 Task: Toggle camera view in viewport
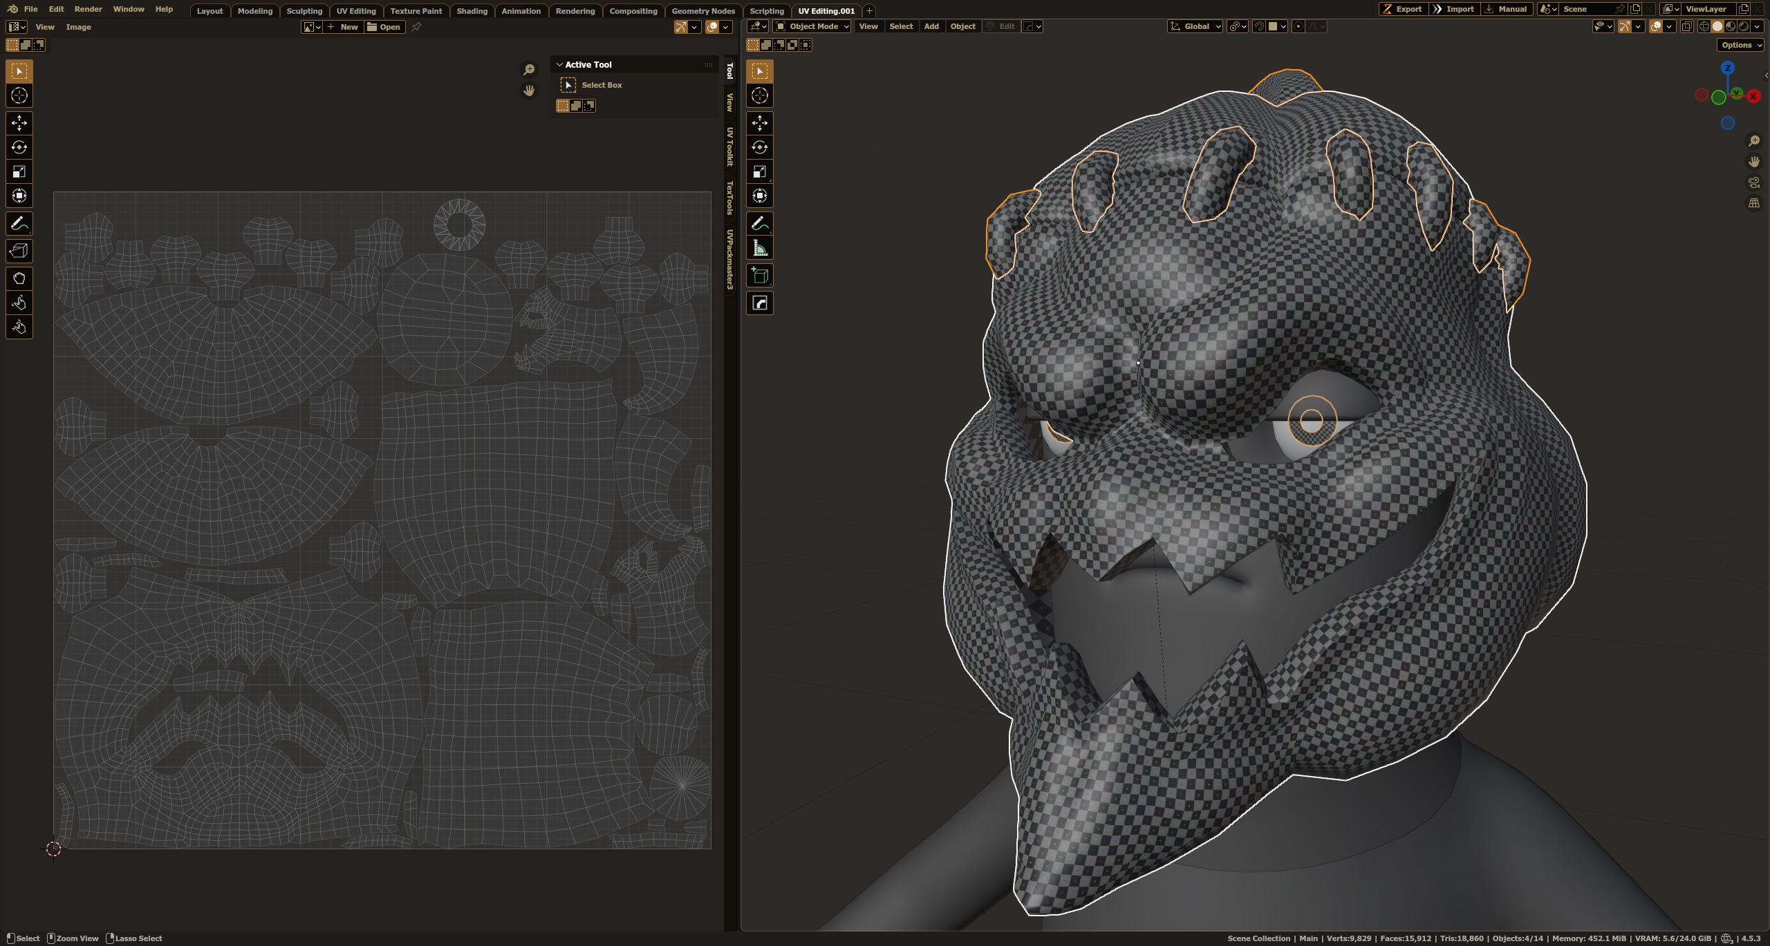[x=1754, y=182]
